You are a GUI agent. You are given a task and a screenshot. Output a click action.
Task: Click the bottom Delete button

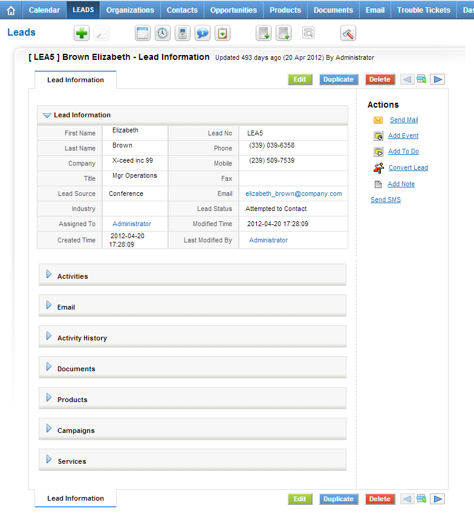tap(380, 499)
